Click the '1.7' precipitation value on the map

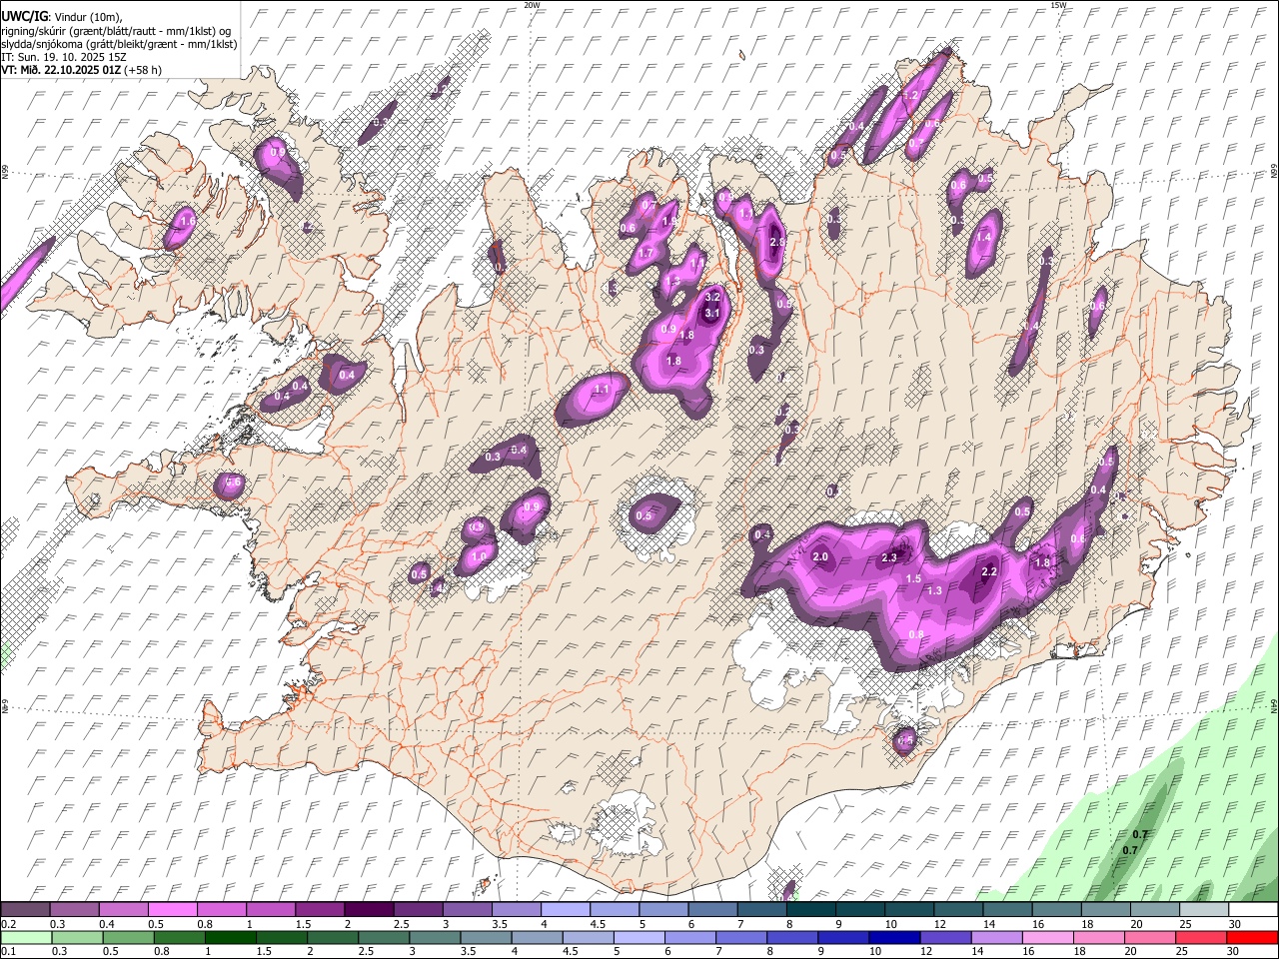645,254
